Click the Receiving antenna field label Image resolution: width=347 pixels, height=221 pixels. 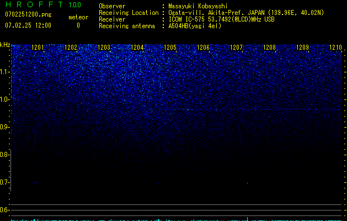(127, 26)
